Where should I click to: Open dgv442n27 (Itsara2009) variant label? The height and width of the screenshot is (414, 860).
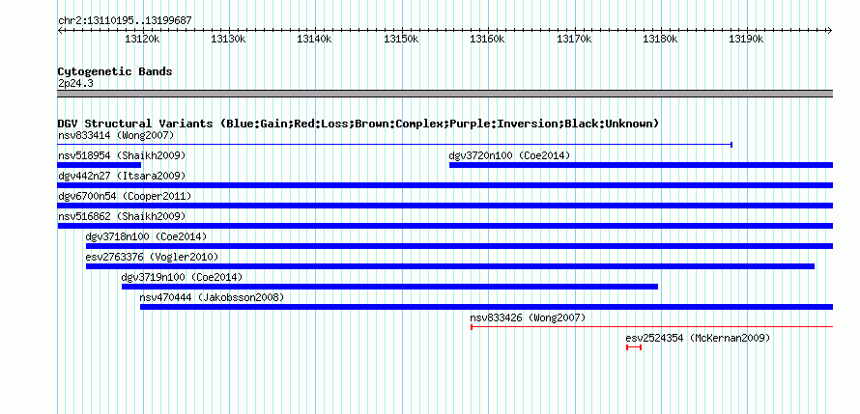(122, 176)
